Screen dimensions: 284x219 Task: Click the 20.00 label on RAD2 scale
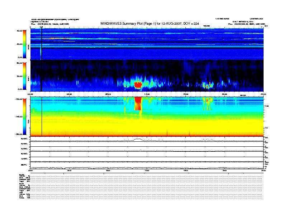coord(19,44)
